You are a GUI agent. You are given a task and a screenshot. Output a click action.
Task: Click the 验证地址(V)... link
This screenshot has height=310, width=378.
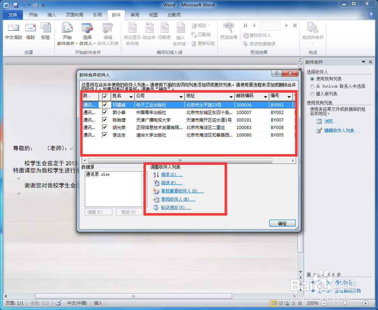point(176,207)
